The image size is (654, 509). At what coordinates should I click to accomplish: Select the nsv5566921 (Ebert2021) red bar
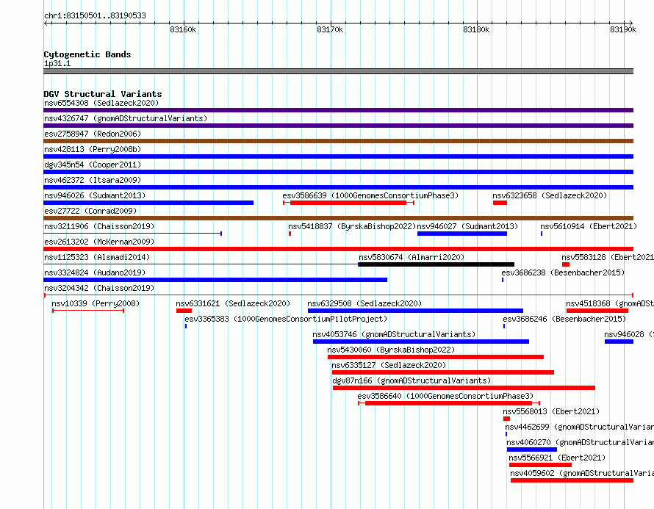coord(540,465)
